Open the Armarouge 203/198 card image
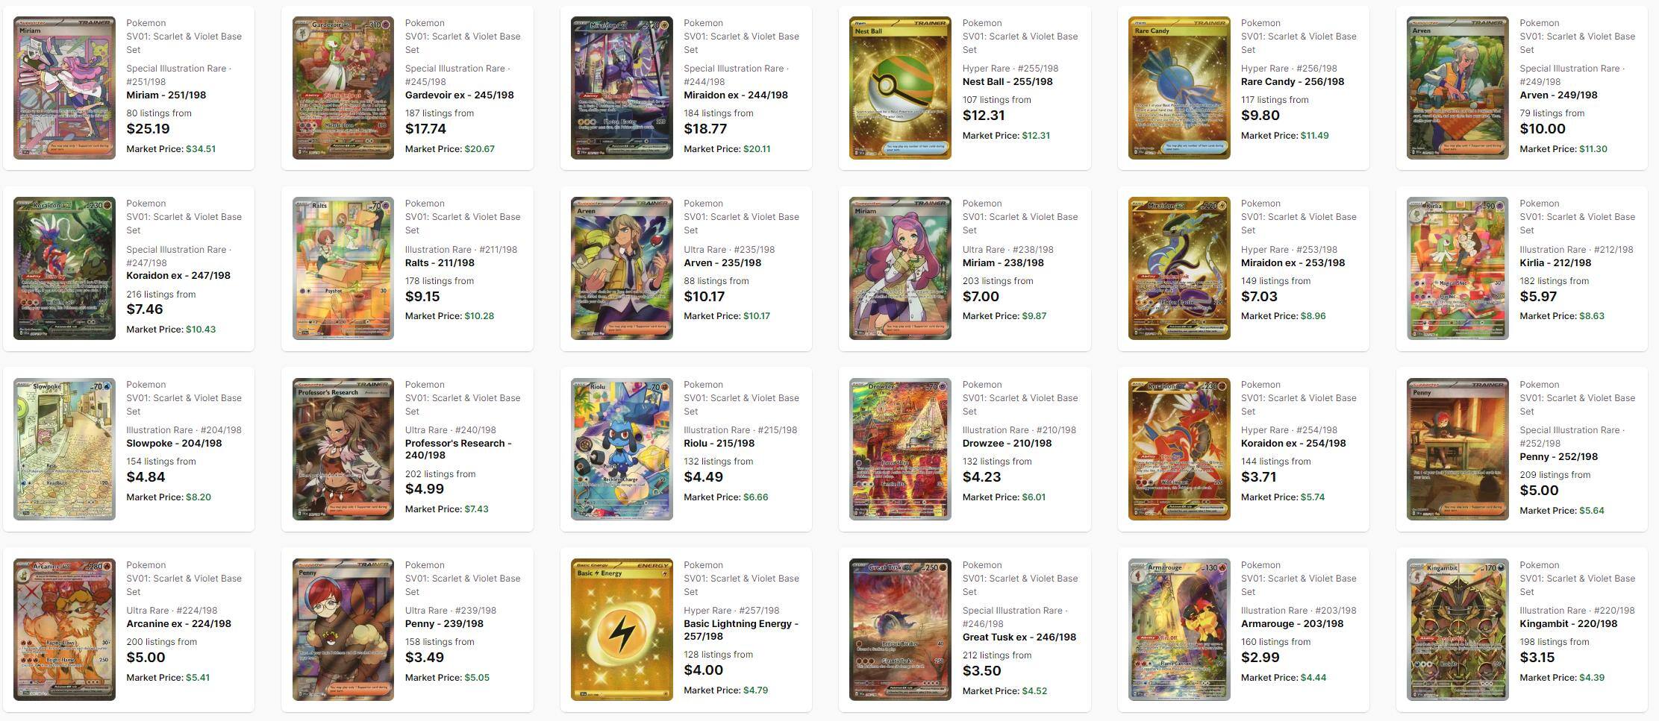 tap(1178, 629)
